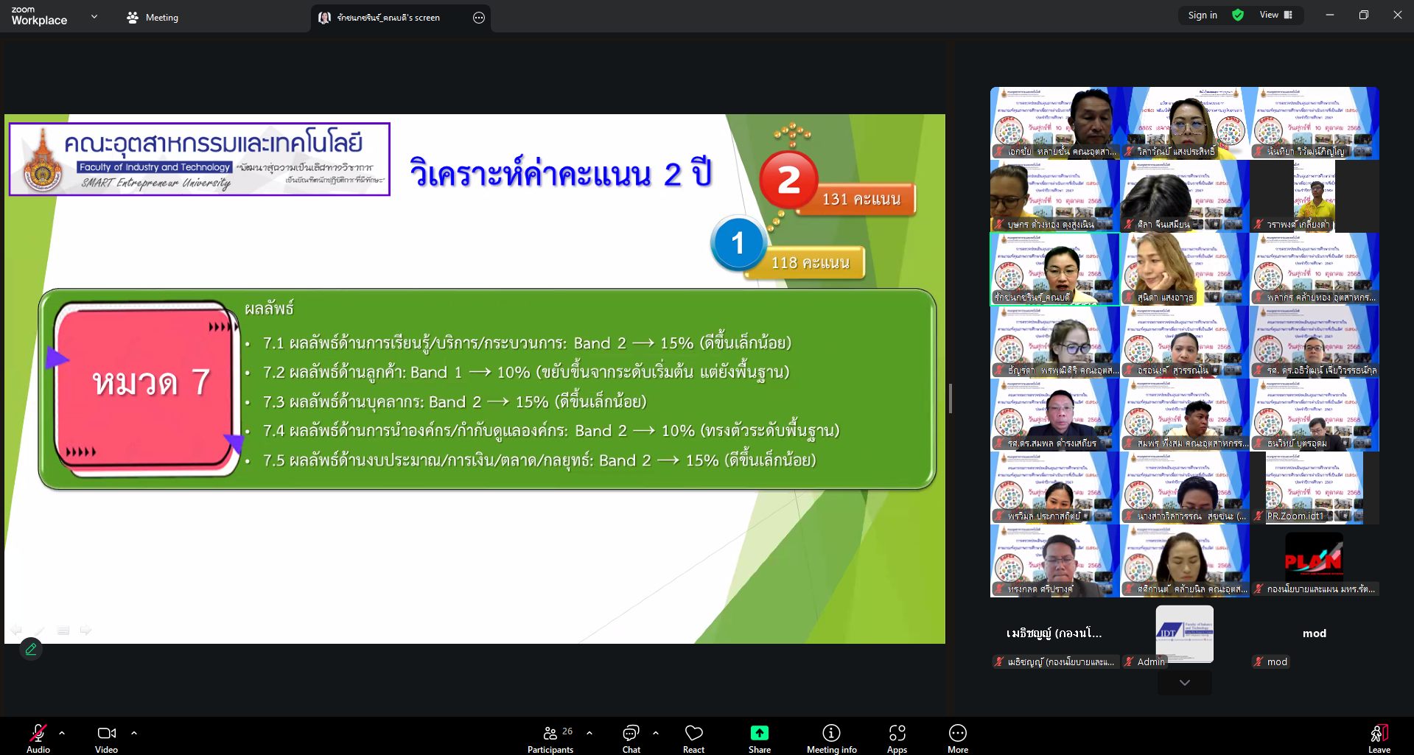This screenshot has width=1414, height=755.
Task: Click the panel divider resize handle
Action: 950,398
